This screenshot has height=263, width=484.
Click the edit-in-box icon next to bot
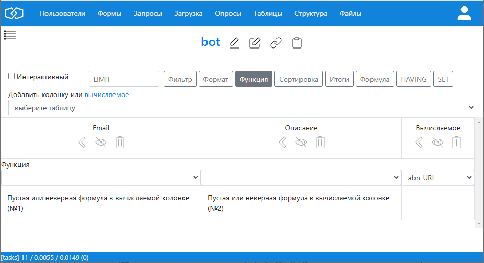tap(255, 42)
